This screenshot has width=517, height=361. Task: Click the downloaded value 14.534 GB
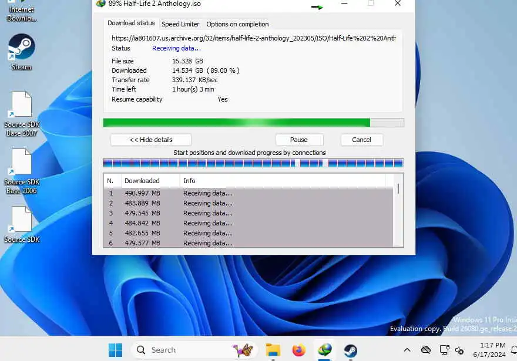[206, 70]
